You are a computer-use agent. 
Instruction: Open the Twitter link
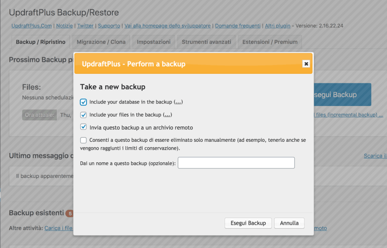[85, 26]
